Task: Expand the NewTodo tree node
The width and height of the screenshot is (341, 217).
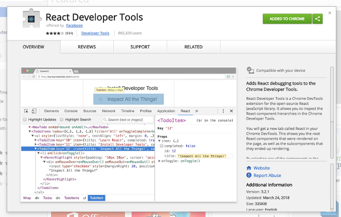Action: [x=30, y=127]
